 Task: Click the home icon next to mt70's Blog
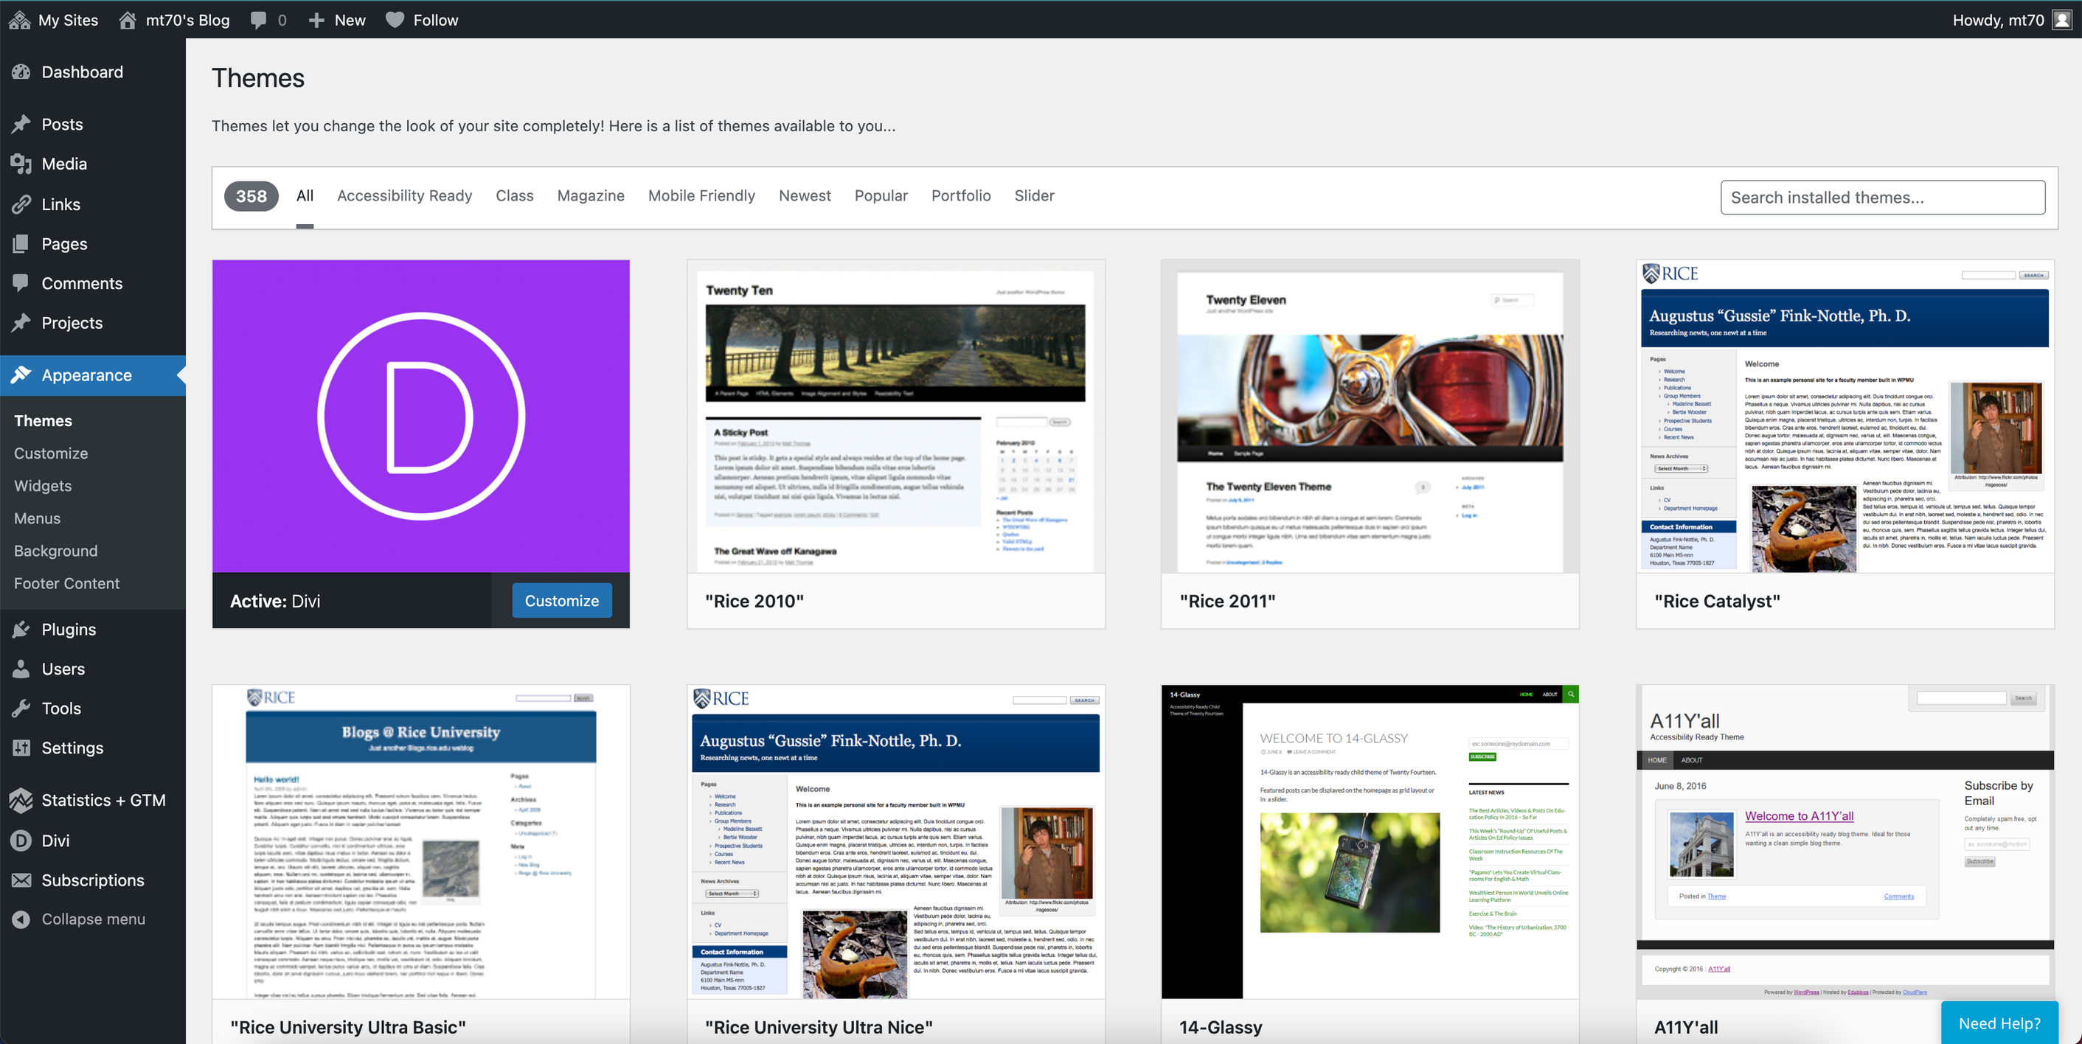(128, 20)
